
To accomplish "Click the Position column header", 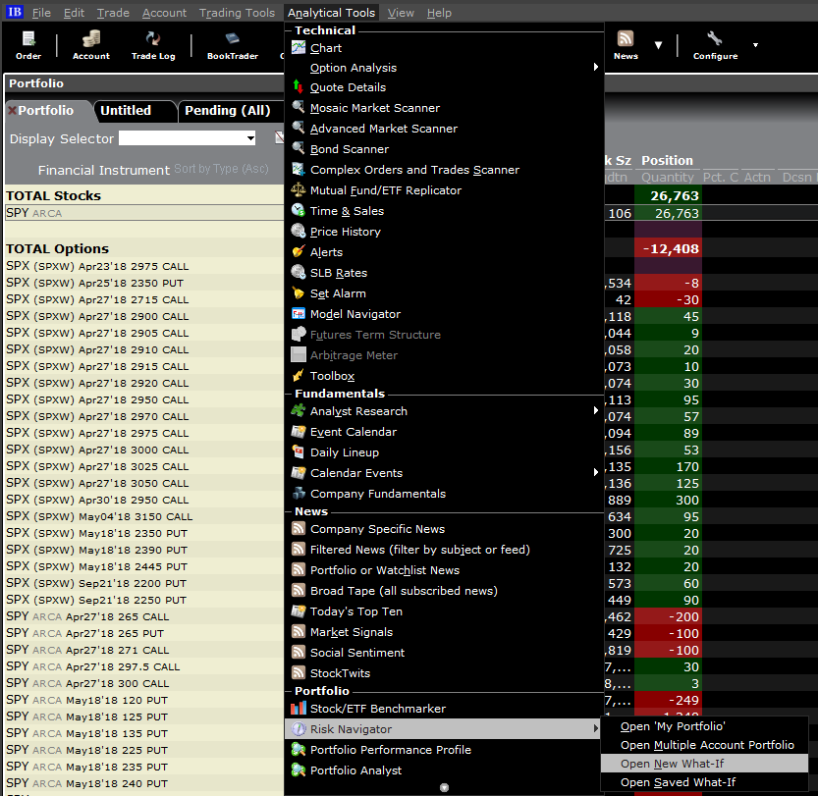I will [667, 161].
